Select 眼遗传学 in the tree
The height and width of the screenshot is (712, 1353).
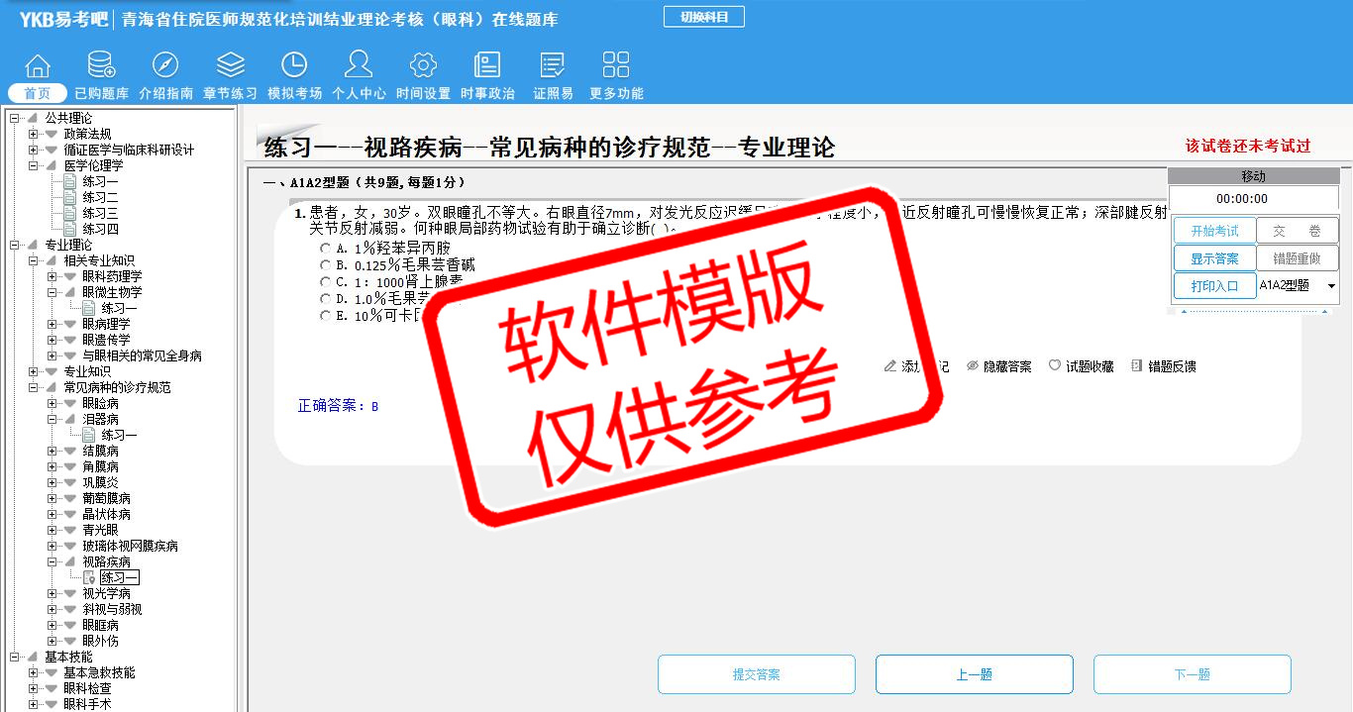[107, 341]
